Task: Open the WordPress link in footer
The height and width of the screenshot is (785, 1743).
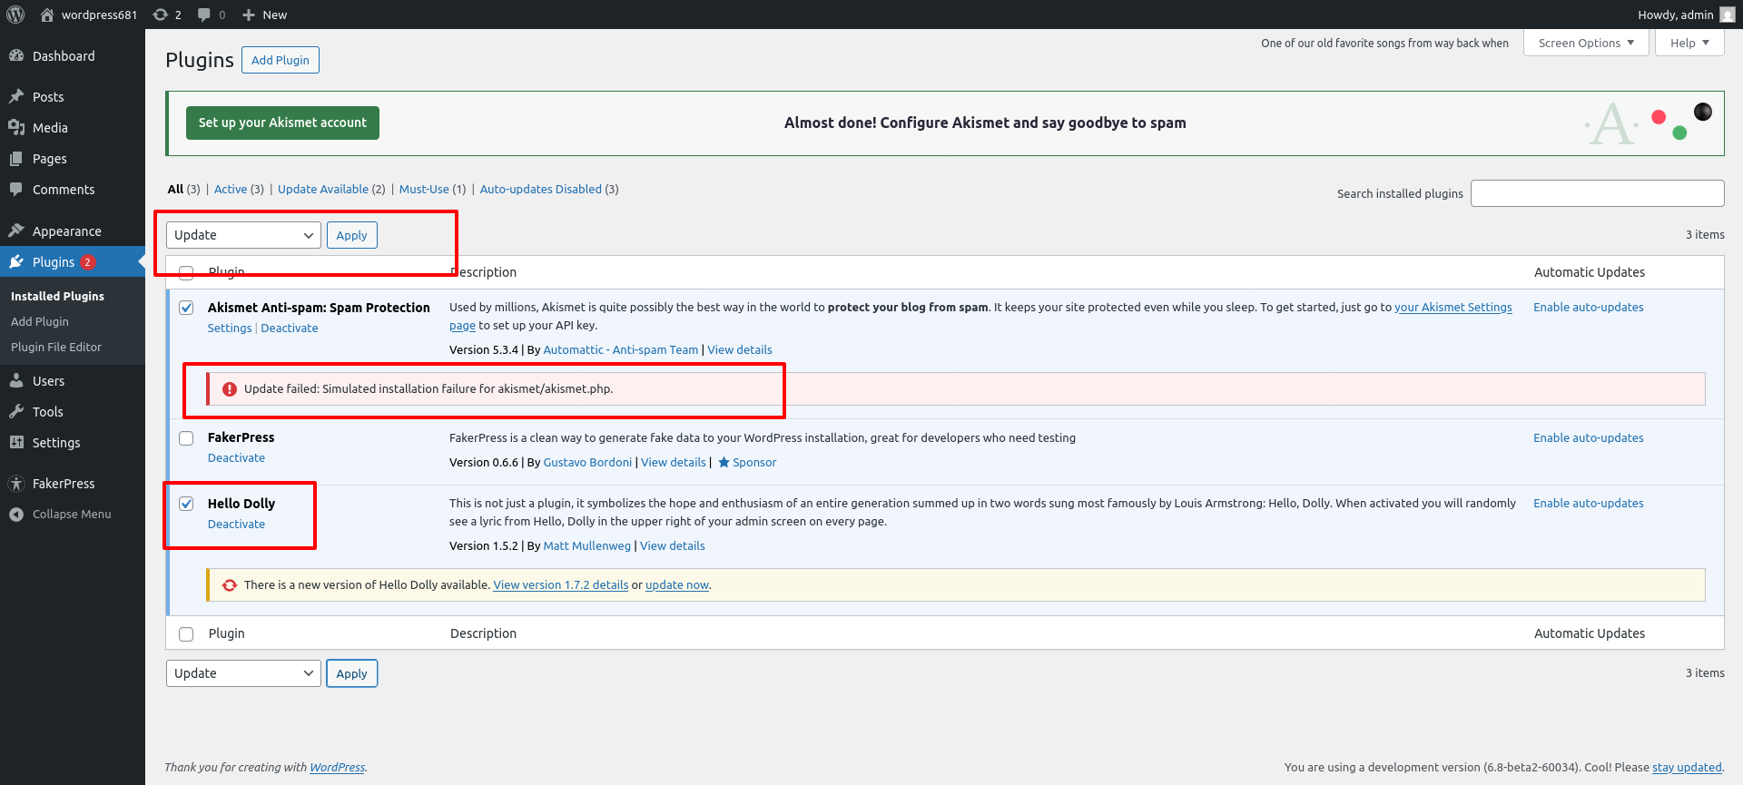Action: [338, 768]
